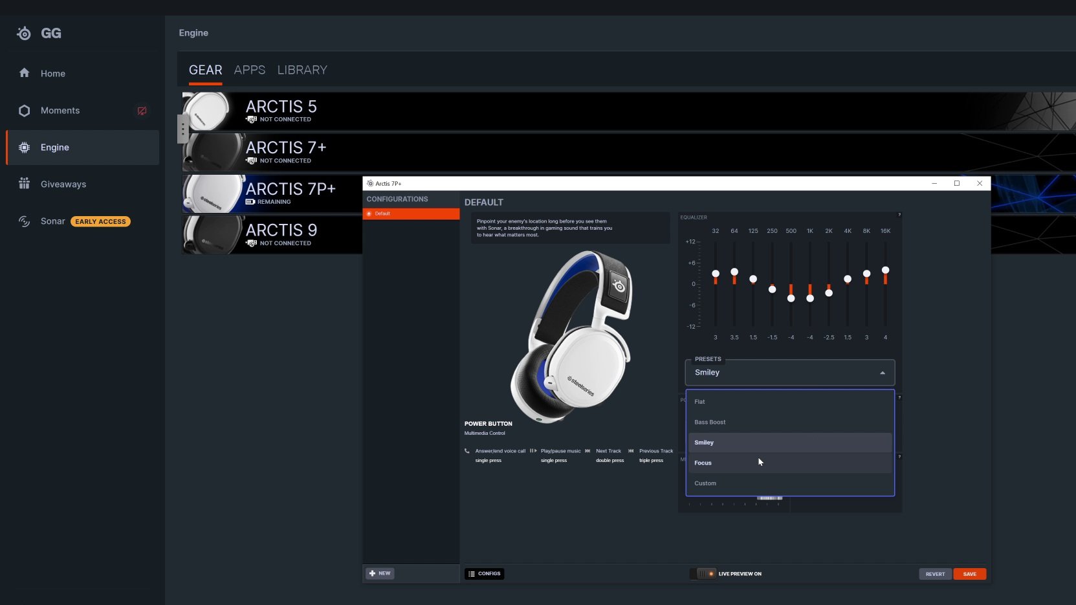
Task: Click the 64 Hz equalizer slider knob
Action: coord(734,272)
